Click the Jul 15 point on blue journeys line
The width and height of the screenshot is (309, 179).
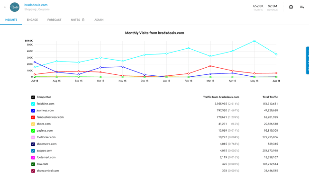[x=35, y=62]
